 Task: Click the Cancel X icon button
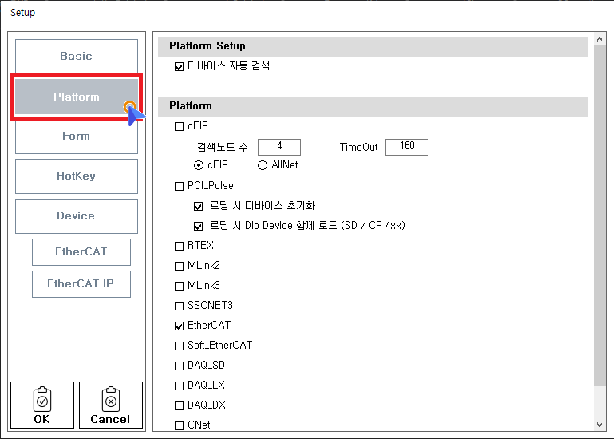(110, 405)
